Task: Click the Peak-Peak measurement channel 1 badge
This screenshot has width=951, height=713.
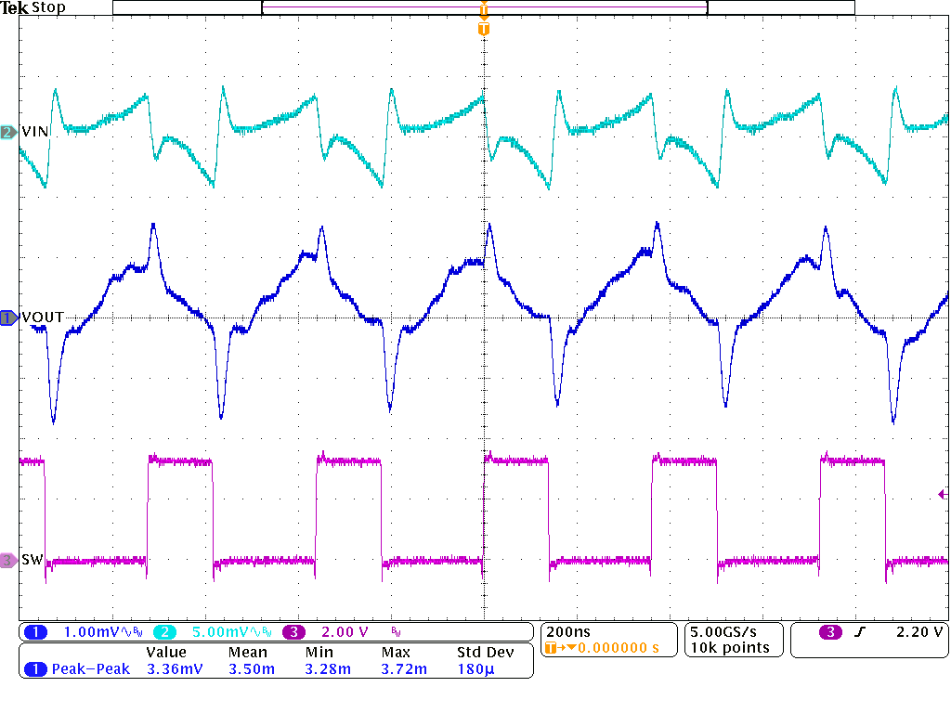Action: [x=35, y=668]
